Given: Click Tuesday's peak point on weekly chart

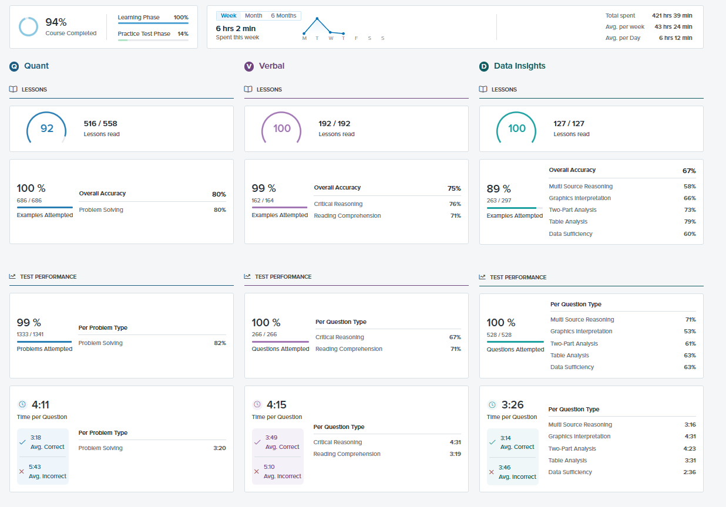Looking at the screenshot, I should [x=317, y=18].
